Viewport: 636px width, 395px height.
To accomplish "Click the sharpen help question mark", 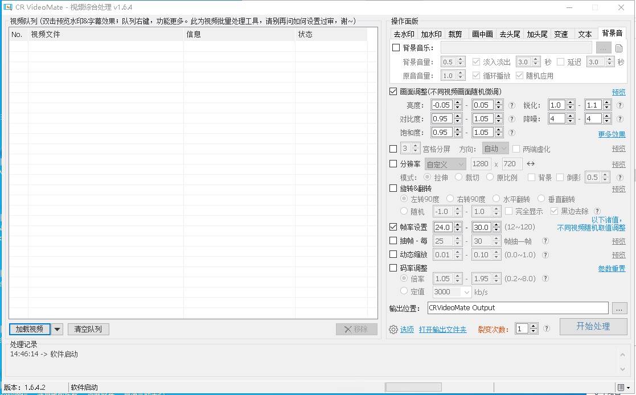I will pyautogui.click(x=620, y=105).
